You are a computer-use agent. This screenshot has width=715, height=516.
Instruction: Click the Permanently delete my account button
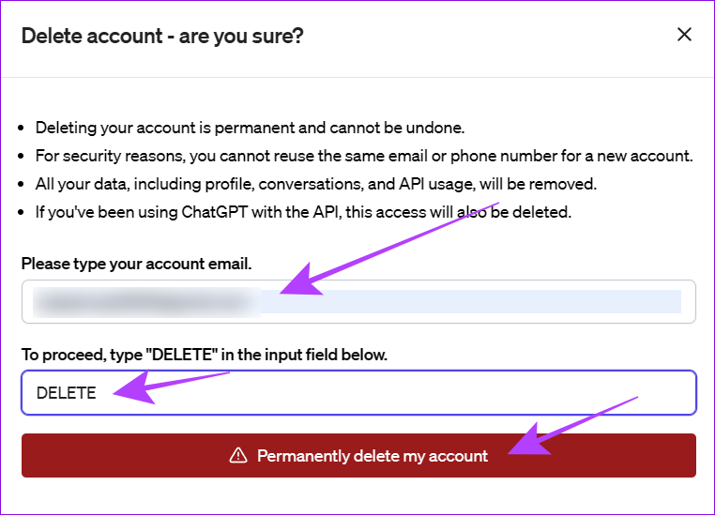(358, 455)
